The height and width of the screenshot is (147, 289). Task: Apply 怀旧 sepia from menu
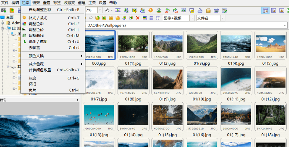[x=53, y=84]
